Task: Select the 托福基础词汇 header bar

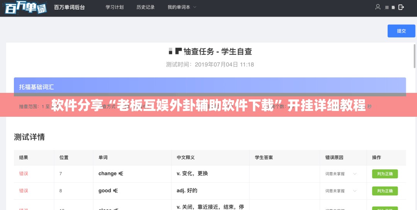Action: pyautogui.click(x=210, y=87)
